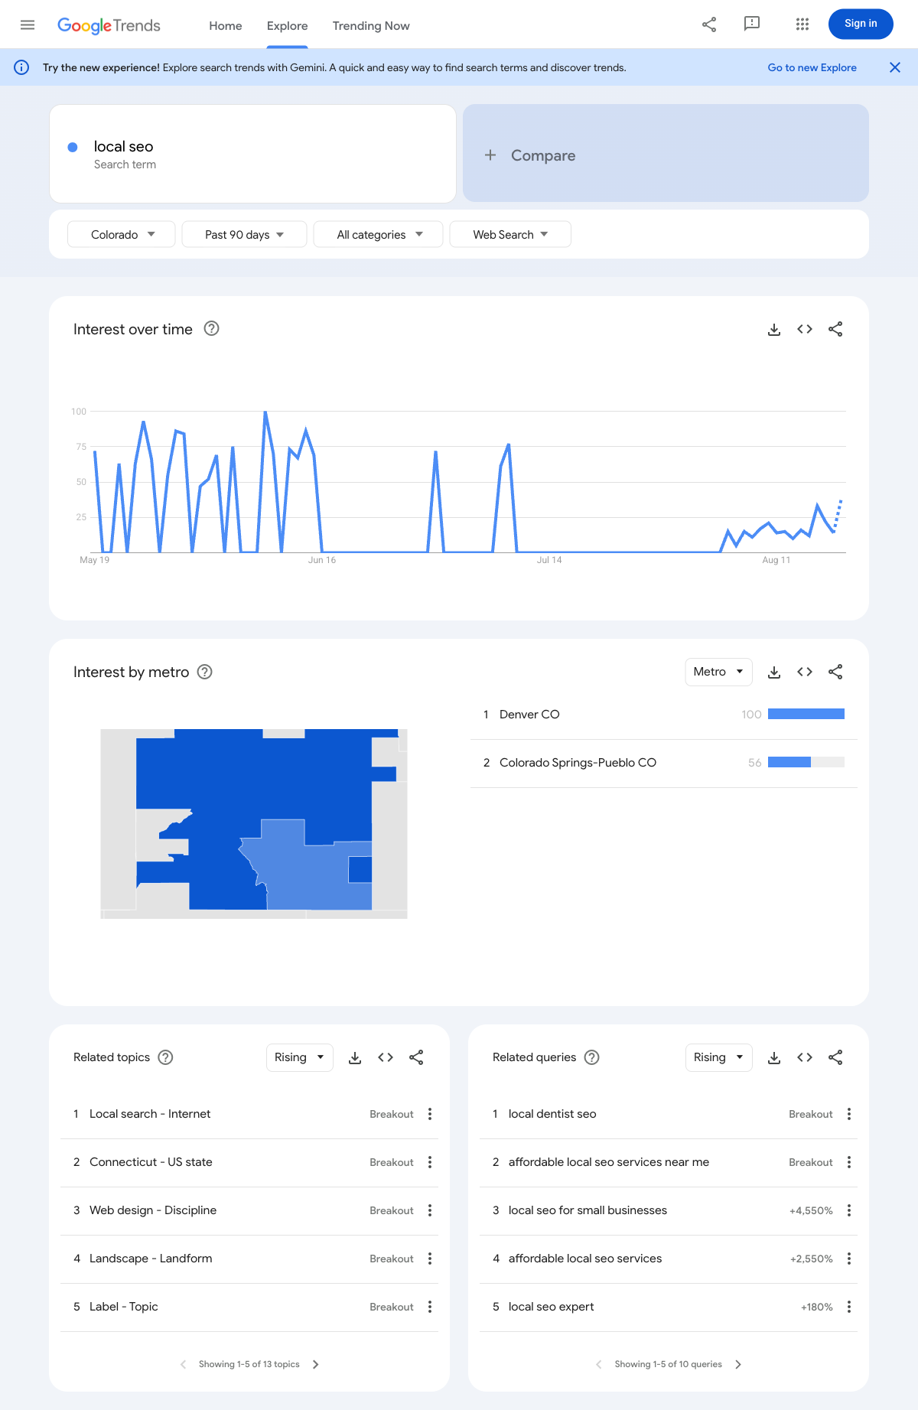The height and width of the screenshot is (1410, 918).
Task: Open local seo expert query
Action: [x=551, y=1307]
